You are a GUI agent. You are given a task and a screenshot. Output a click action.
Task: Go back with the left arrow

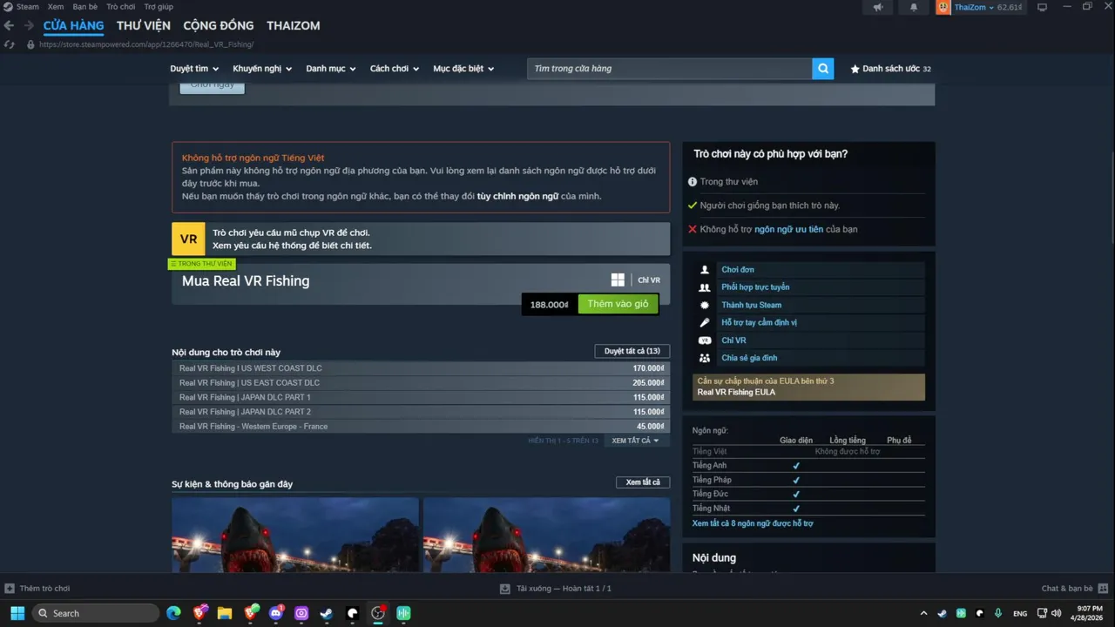[9, 26]
